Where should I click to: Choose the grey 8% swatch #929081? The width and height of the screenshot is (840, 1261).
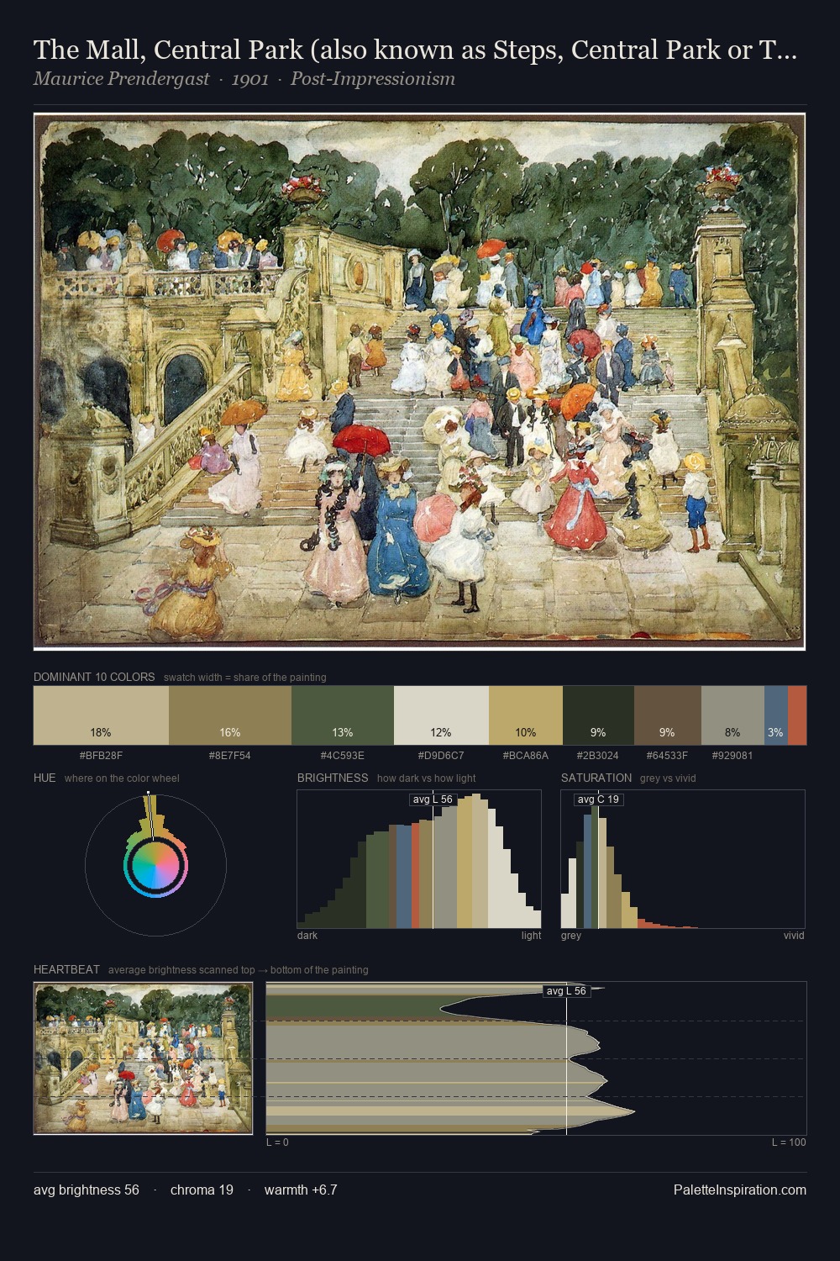click(x=732, y=715)
